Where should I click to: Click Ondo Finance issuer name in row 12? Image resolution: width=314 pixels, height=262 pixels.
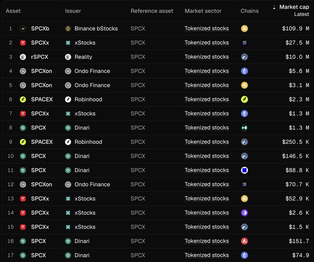click(92, 185)
